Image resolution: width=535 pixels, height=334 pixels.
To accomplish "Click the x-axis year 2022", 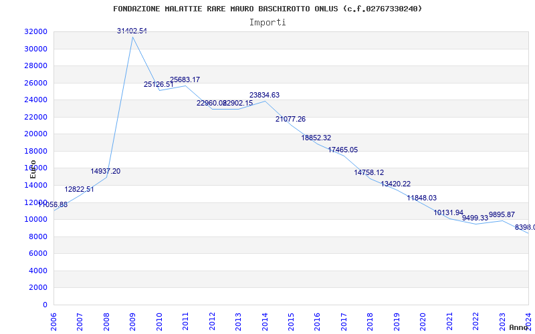I will point(475,322).
